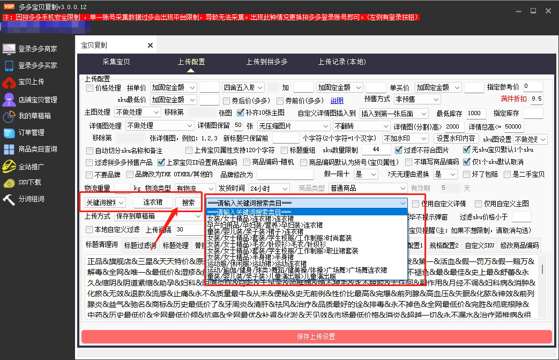Click the 登录多多买家 phone icon
The height and width of the screenshot is (360, 559).
(9, 65)
